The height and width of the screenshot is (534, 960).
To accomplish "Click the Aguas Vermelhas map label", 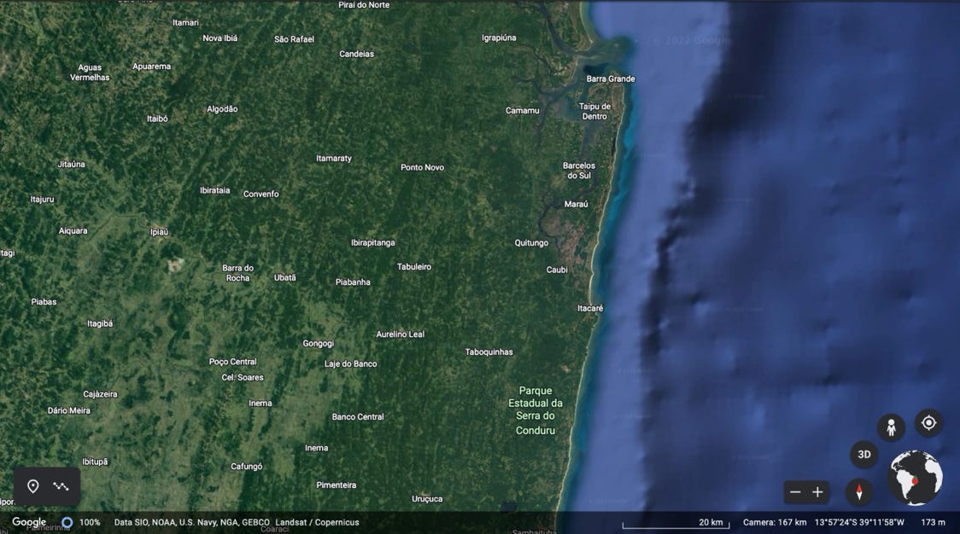I will [90, 73].
